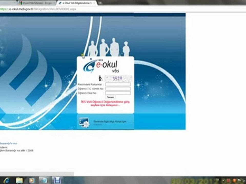Focus the Öğrenci Okul No field
The width and height of the screenshot is (246, 184).
tap(118, 93)
